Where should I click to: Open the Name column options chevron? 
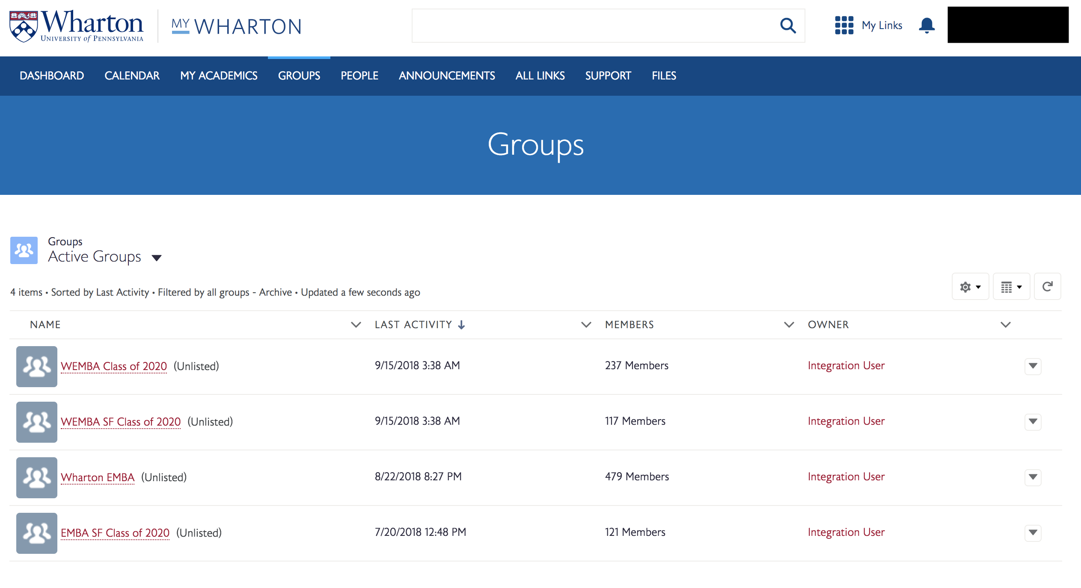tap(356, 325)
